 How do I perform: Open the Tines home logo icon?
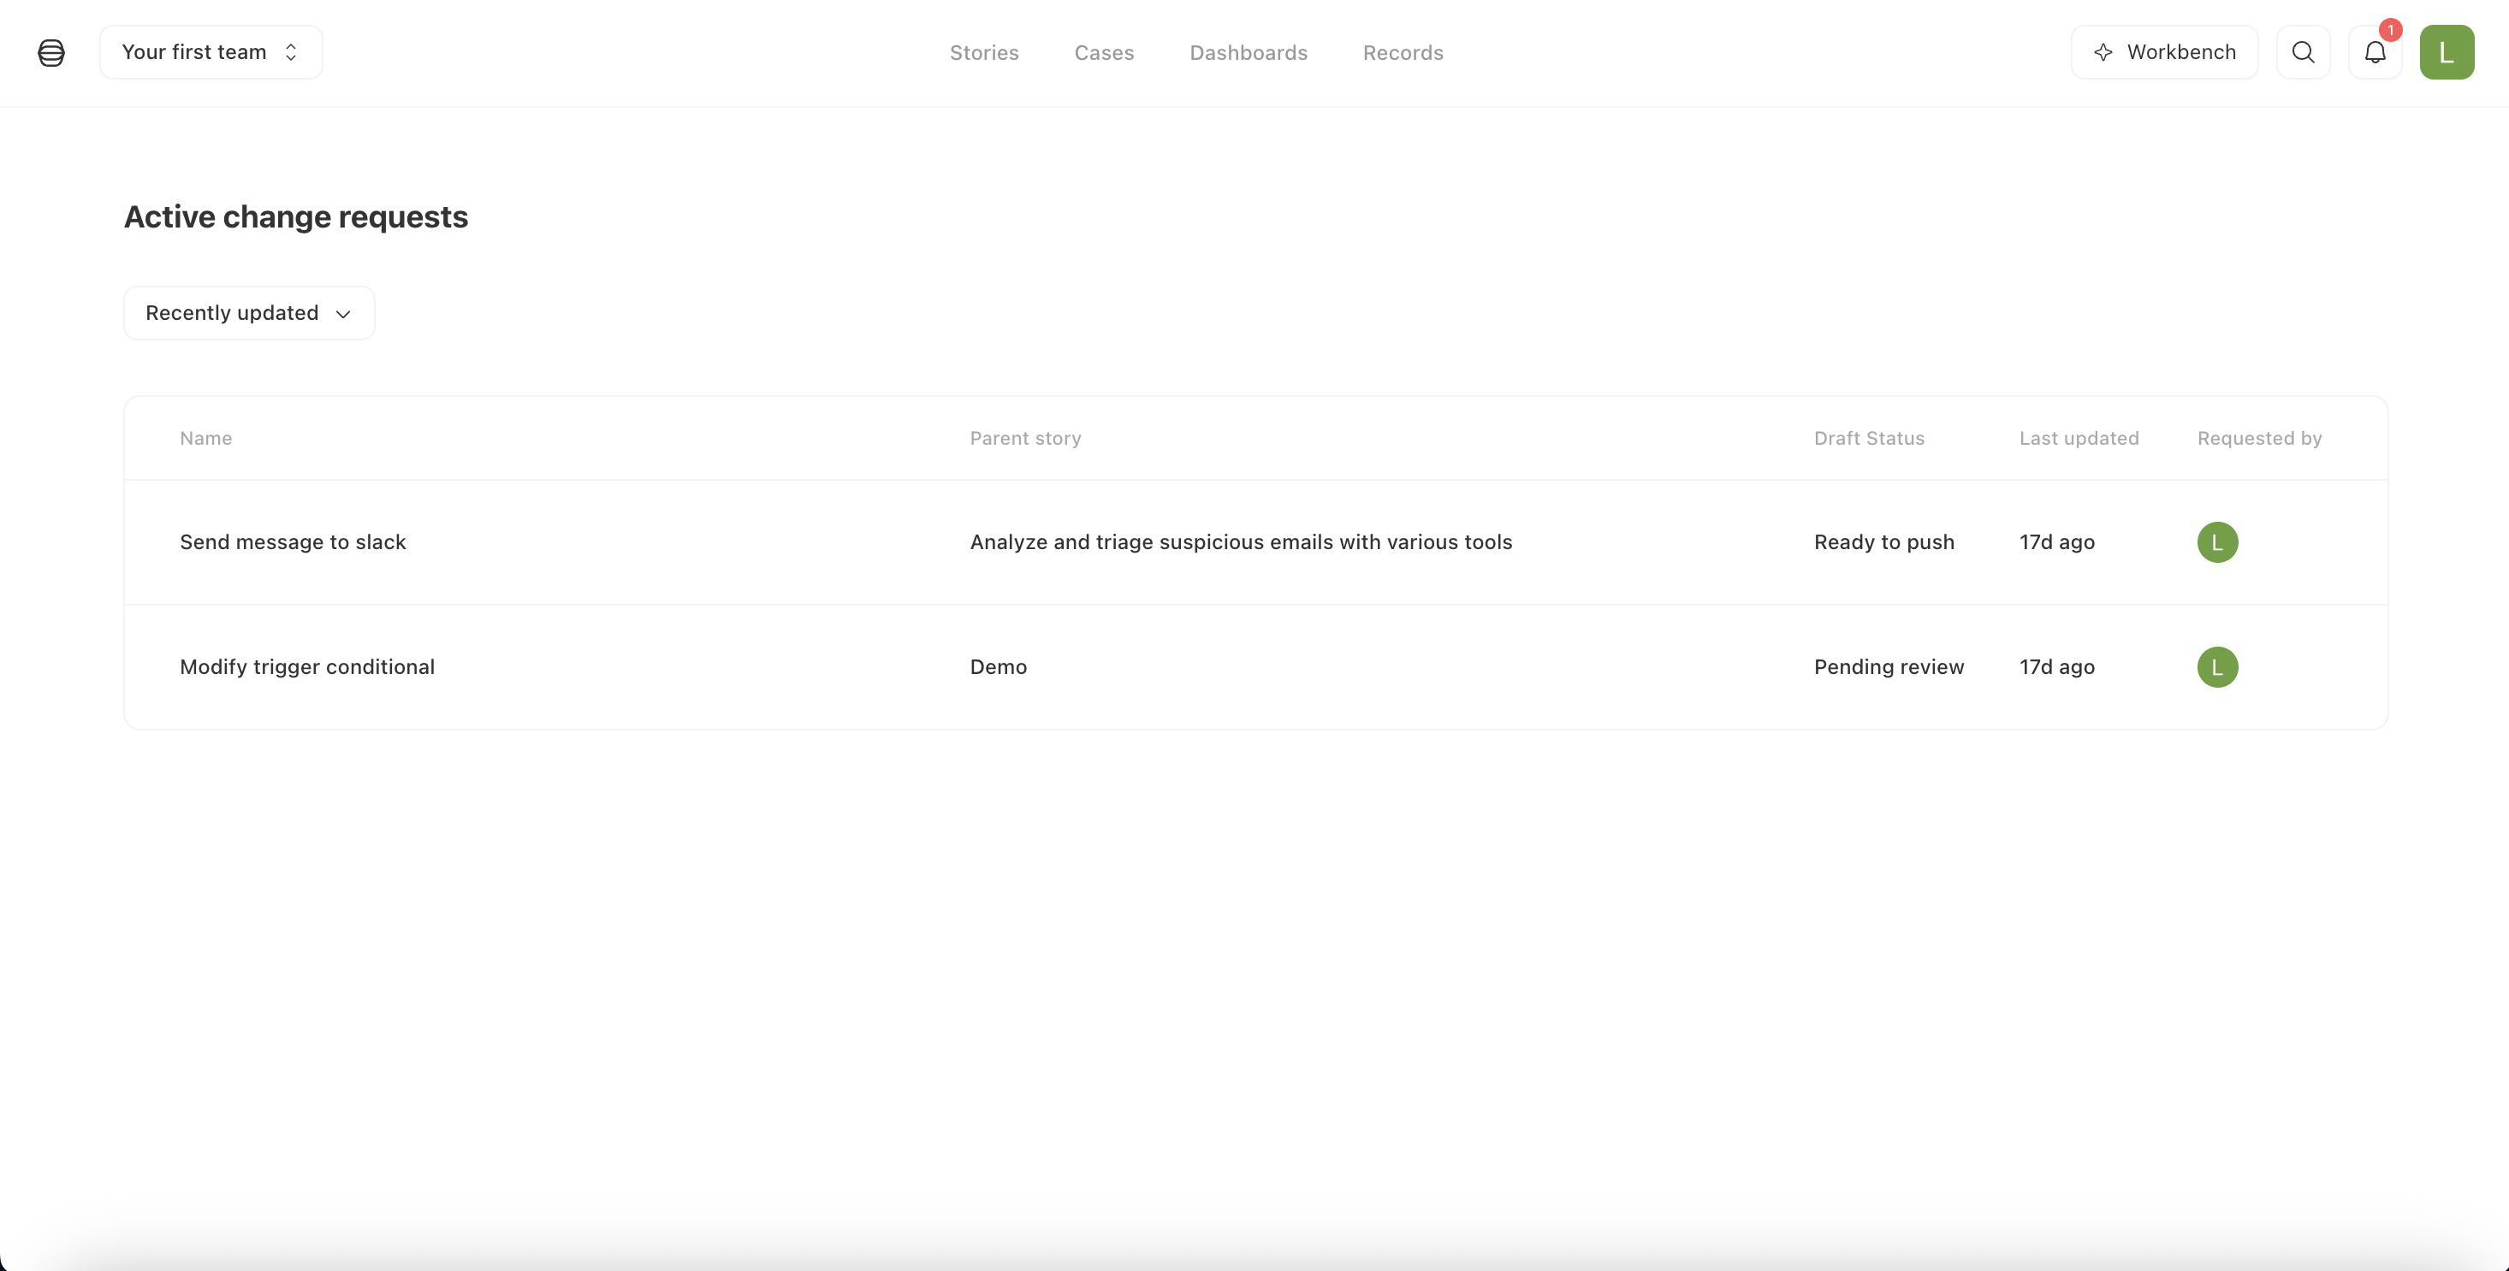[51, 52]
